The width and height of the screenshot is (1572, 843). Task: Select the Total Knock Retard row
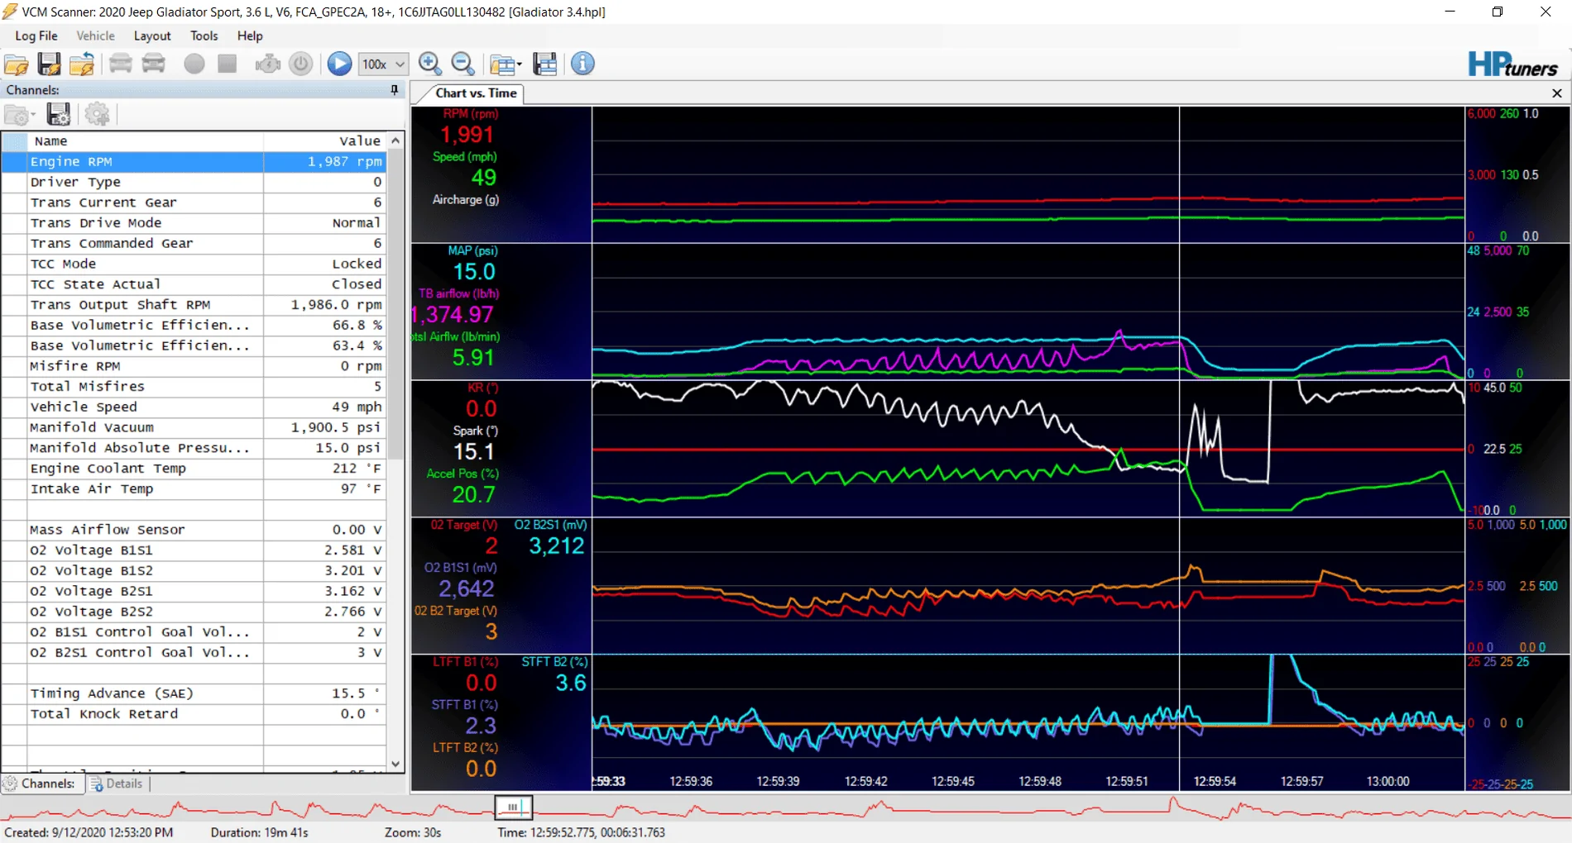[194, 714]
